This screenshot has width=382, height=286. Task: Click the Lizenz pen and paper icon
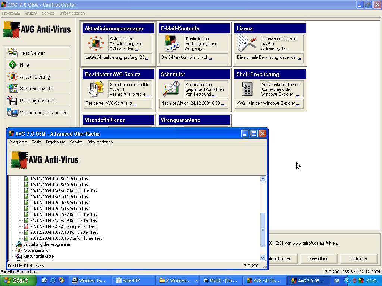pyautogui.click(x=247, y=43)
